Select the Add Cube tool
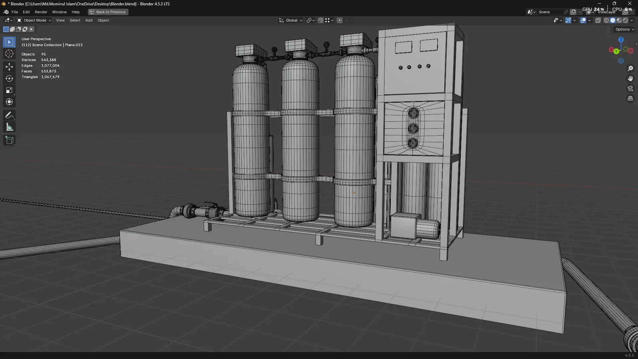 click(9, 140)
